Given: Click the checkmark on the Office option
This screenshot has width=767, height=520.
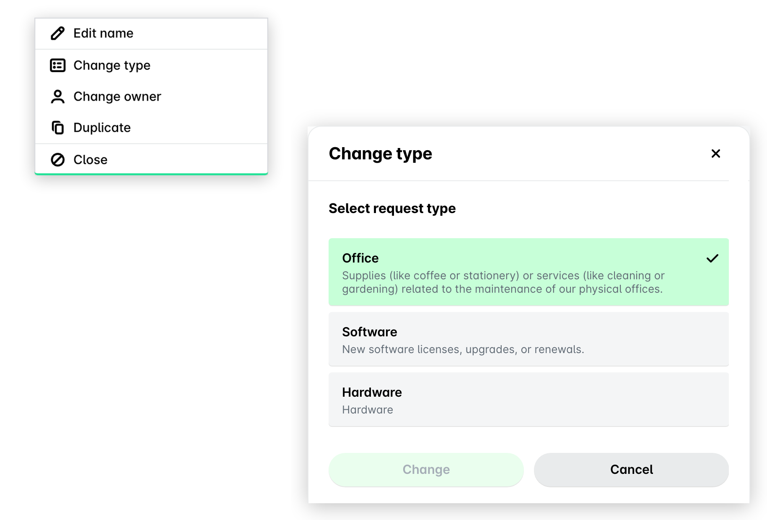Looking at the screenshot, I should 712,258.
